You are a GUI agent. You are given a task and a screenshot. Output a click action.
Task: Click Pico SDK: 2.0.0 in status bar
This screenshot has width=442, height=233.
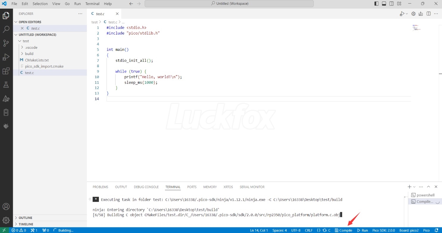point(383,230)
